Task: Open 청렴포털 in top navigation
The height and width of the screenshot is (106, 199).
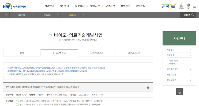Action: tap(141, 6)
